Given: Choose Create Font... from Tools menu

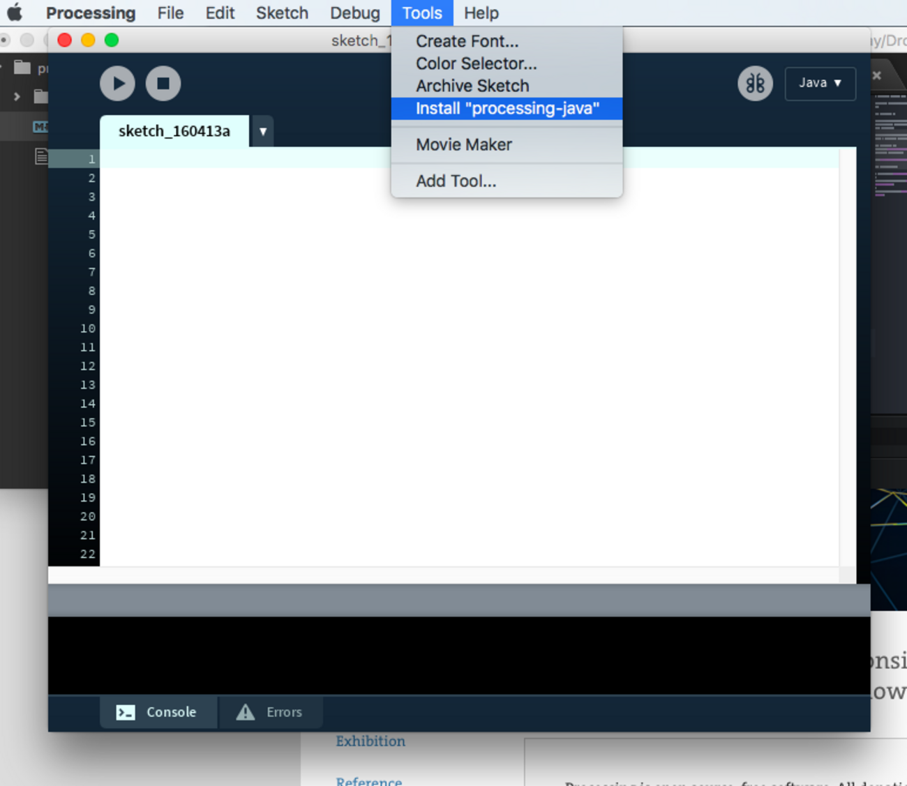Looking at the screenshot, I should 507,41.
